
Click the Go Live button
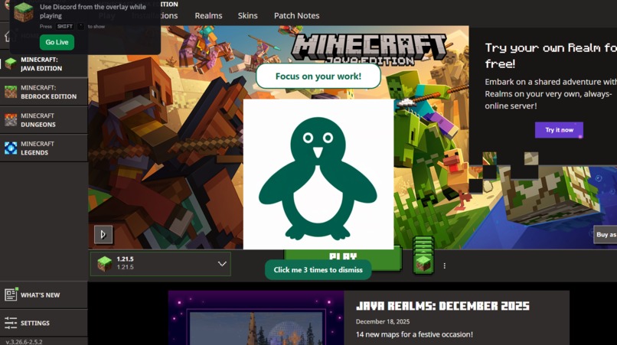(x=57, y=42)
